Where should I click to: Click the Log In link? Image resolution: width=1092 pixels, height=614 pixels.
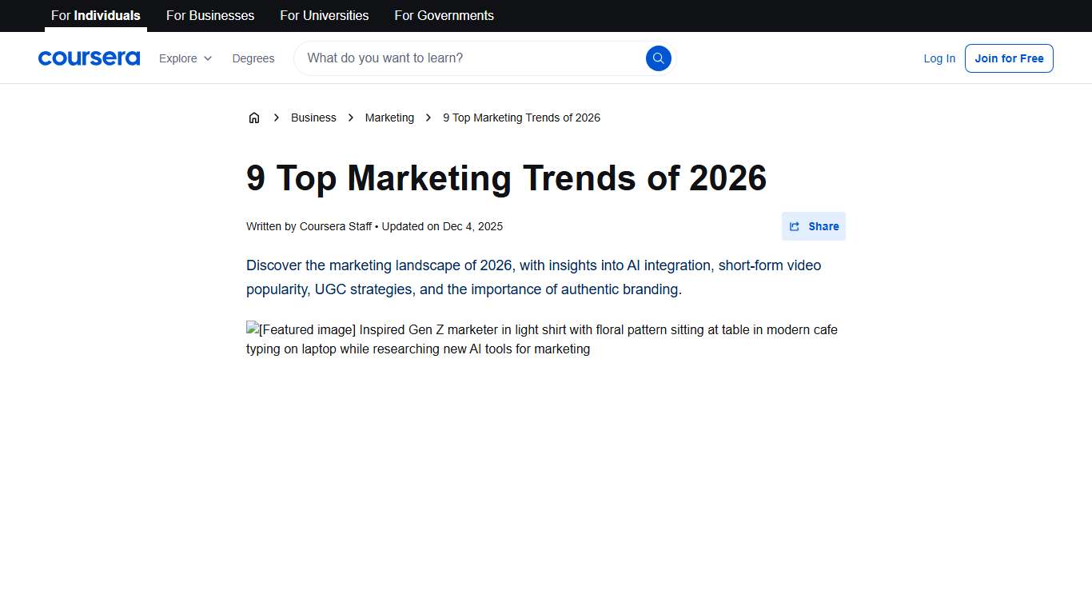point(939,58)
